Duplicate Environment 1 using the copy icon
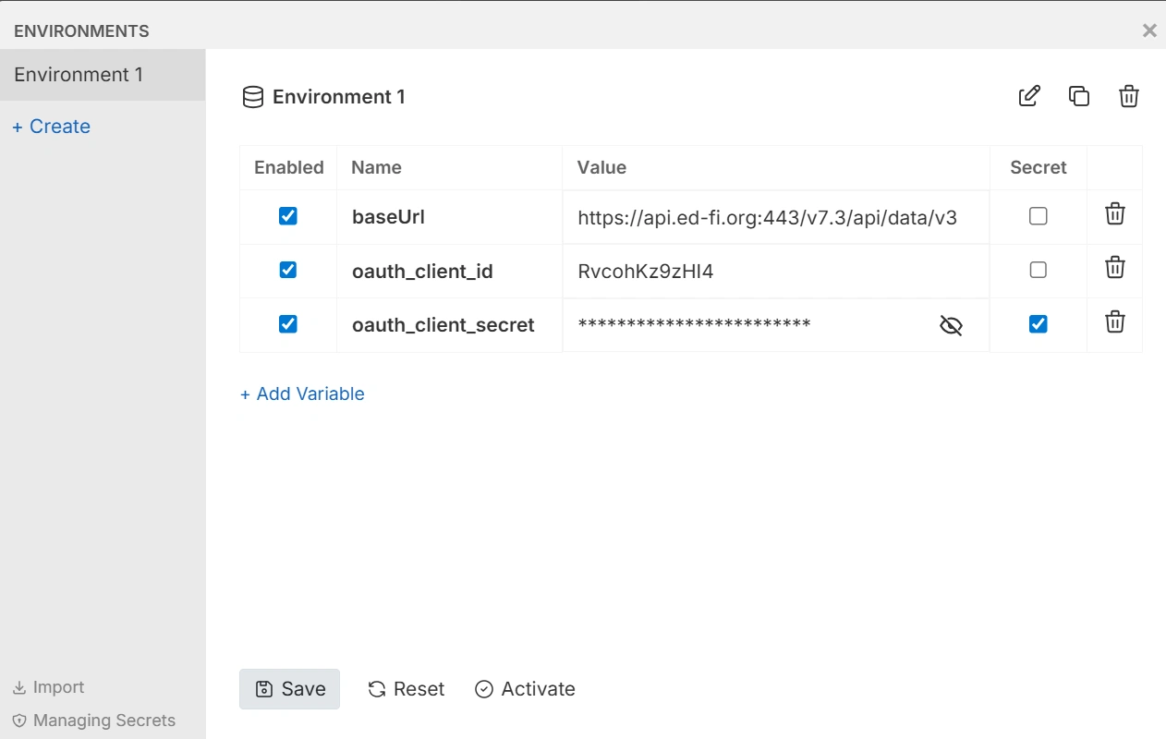 [x=1078, y=96]
